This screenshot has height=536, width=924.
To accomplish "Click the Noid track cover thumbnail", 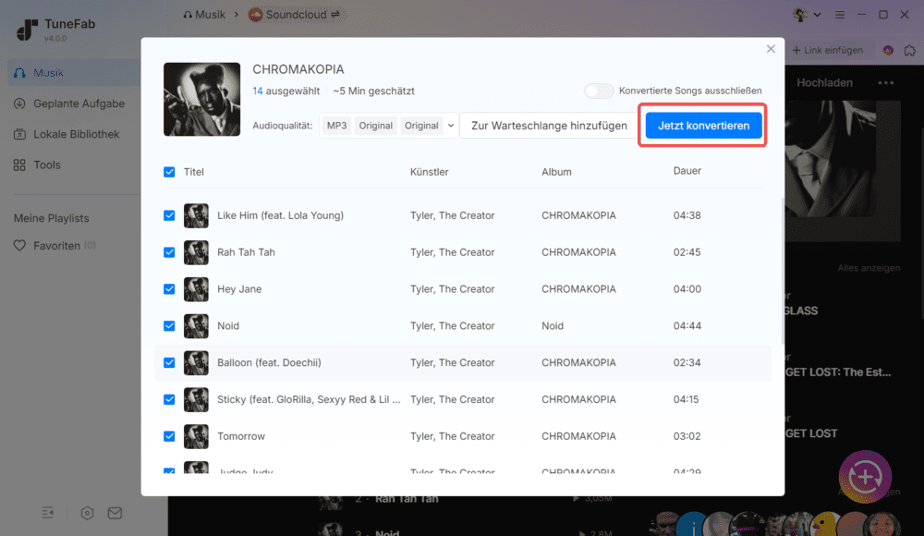I will (196, 326).
